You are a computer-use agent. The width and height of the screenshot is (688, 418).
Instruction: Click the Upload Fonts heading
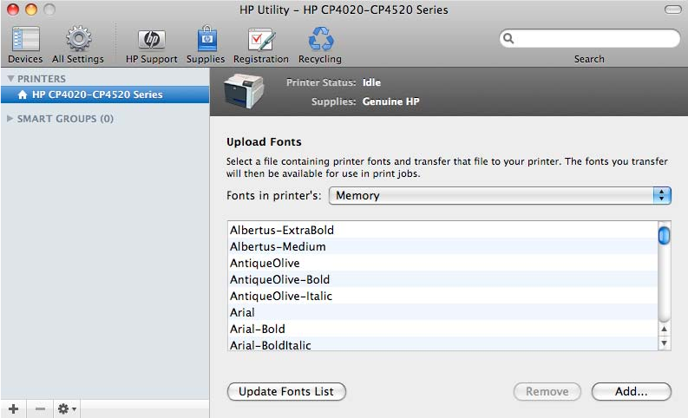pos(264,141)
